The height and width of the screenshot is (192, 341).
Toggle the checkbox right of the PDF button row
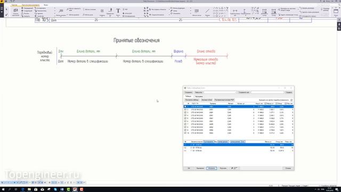pyautogui.click(x=291, y=100)
